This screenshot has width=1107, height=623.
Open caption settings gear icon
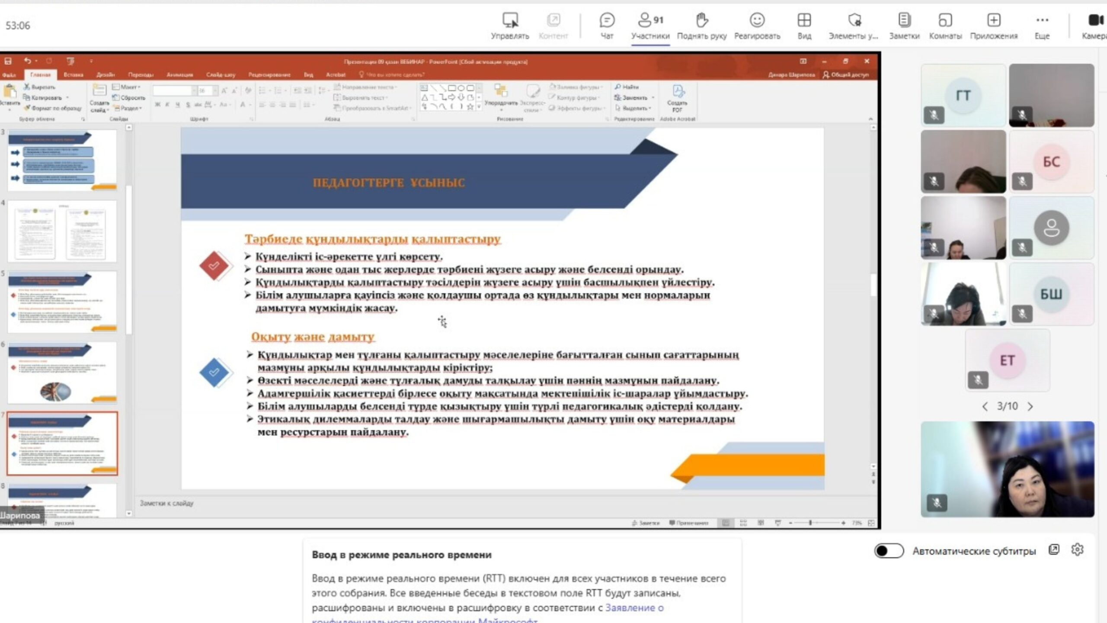coord(1077,549)
